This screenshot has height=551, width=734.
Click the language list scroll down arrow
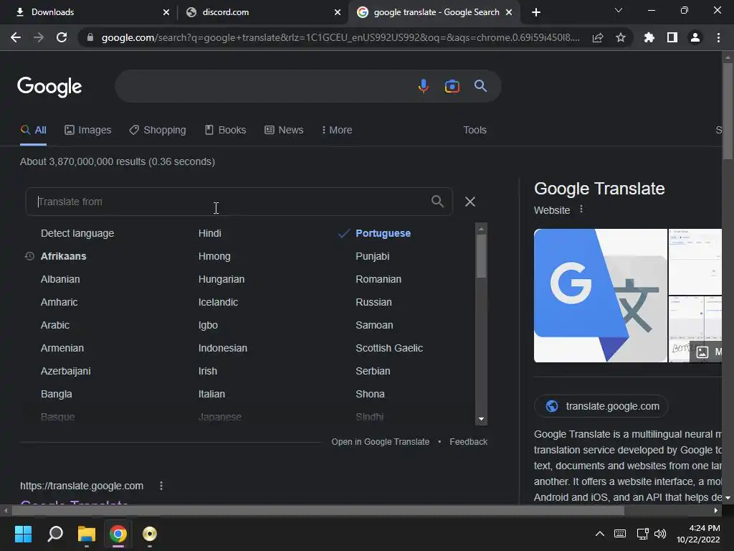(481, 419)
